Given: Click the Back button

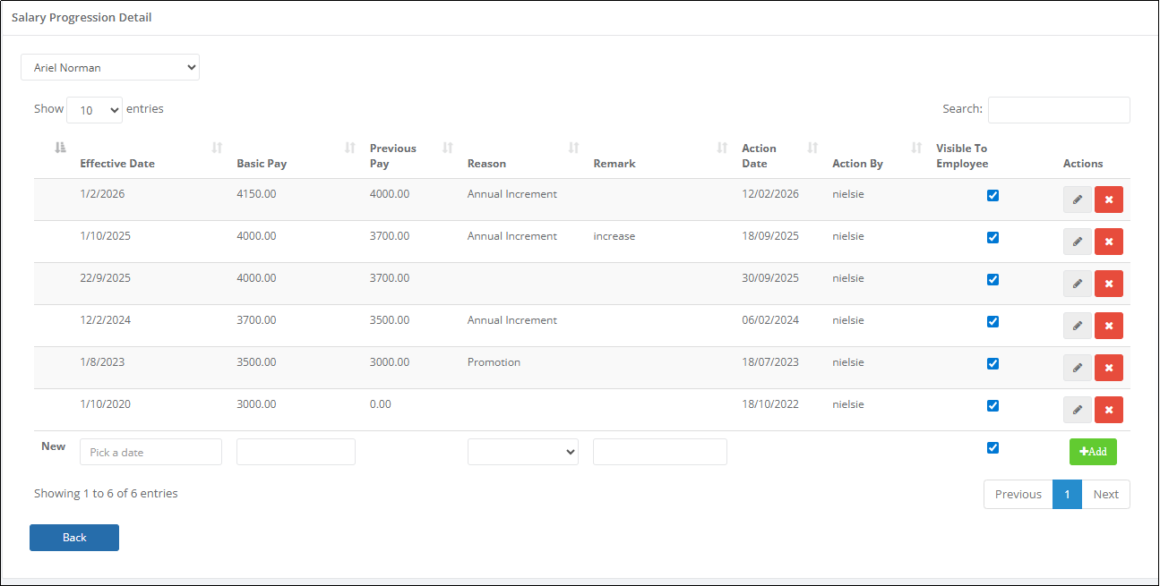Looking at the screenshot, I should (x=74, y=538).
